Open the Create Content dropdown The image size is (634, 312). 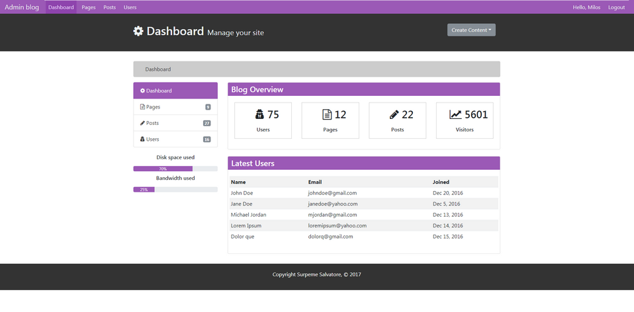pyautogui.click(x=471, y=30)
